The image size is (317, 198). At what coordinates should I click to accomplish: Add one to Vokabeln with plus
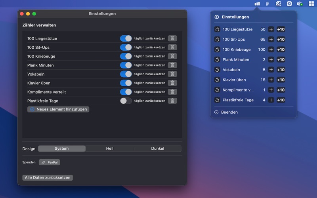[271, 70]
